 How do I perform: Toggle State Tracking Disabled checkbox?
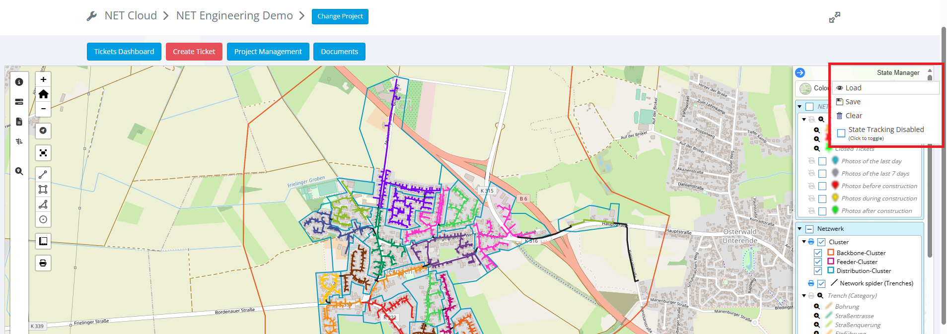(841, 133)
